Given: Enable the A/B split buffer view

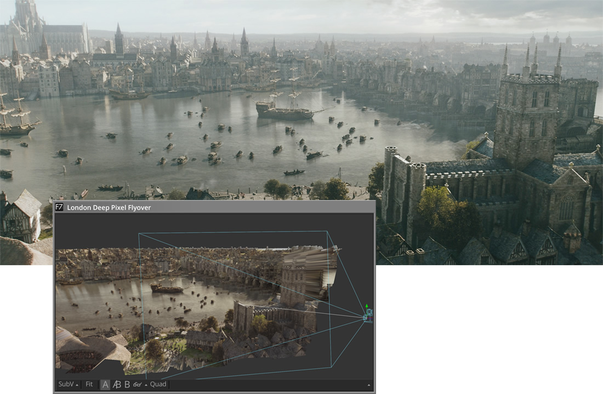Looking at the screenshot, I should (x=116, y=384).
